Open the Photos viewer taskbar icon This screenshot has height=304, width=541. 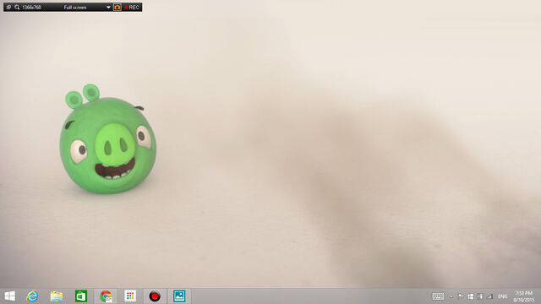[x=179, y=296]
